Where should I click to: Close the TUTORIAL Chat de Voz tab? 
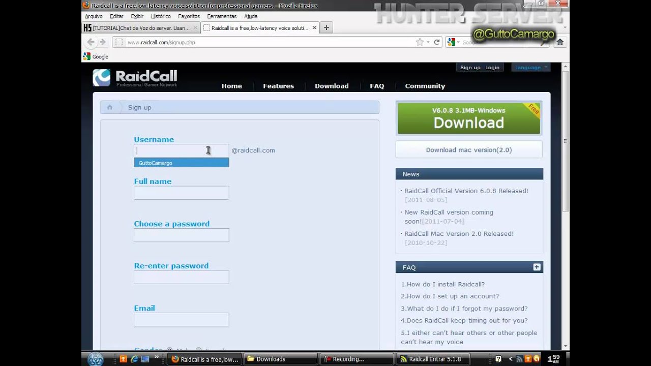(195, 28)
